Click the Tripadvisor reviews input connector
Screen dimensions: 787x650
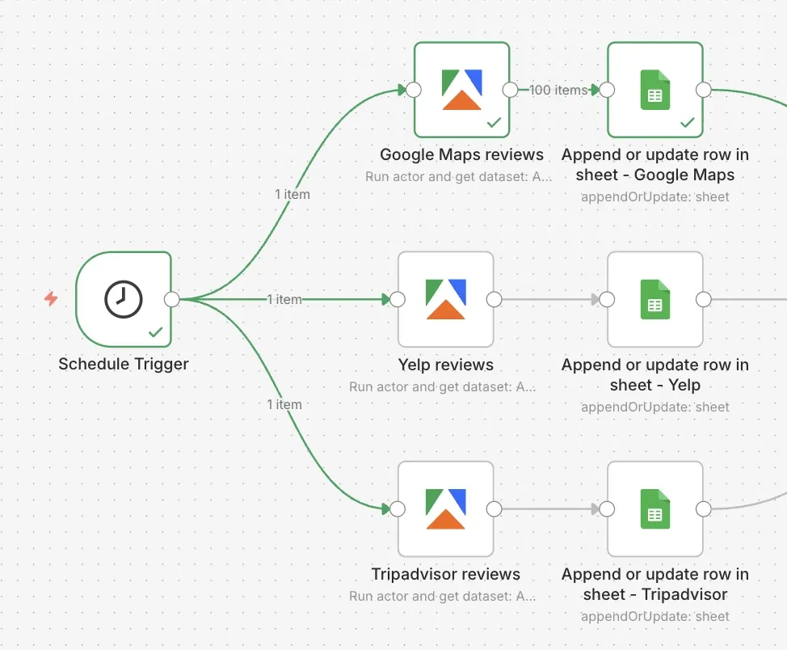[398, 509]
